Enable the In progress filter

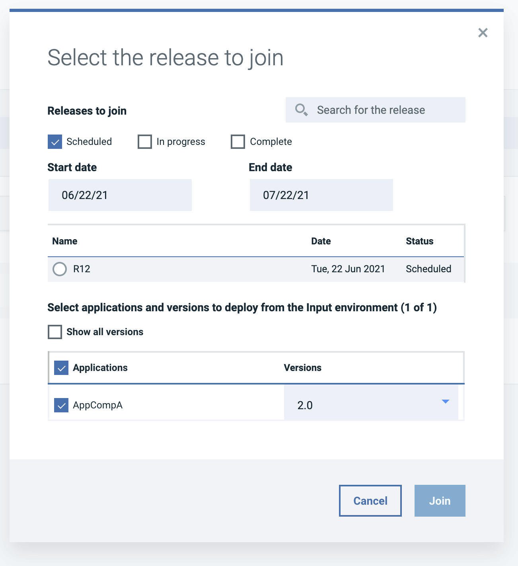pyautogui.click(x=144, y=142)
